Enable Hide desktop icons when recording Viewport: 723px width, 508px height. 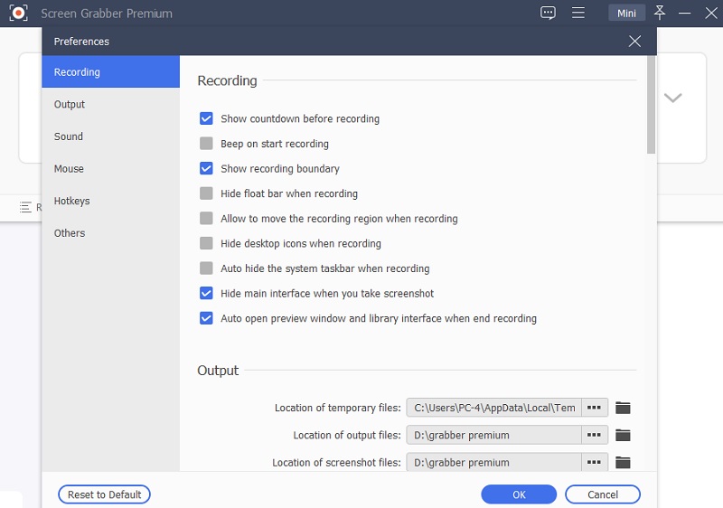tap(206, 243)
